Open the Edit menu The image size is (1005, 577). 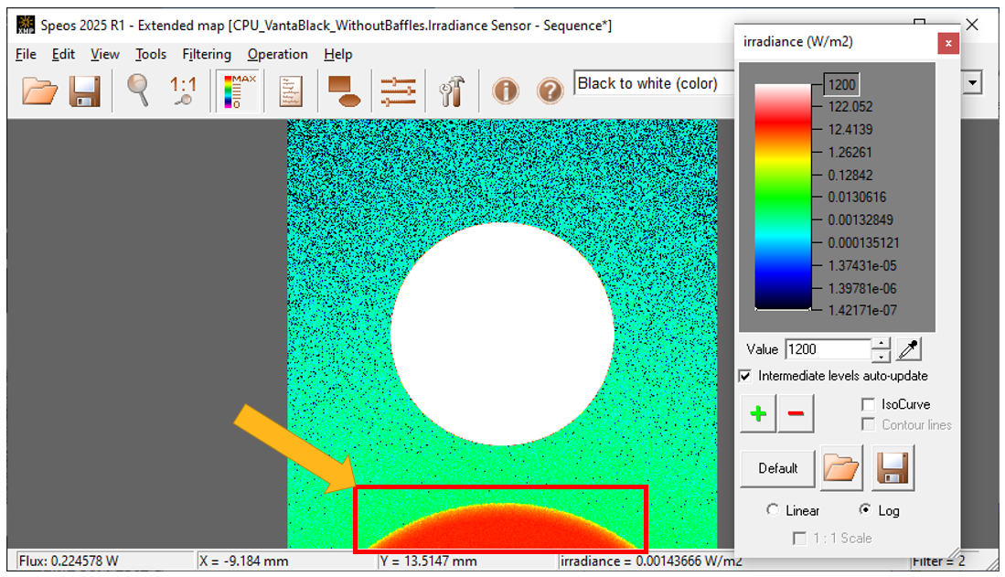63,55
